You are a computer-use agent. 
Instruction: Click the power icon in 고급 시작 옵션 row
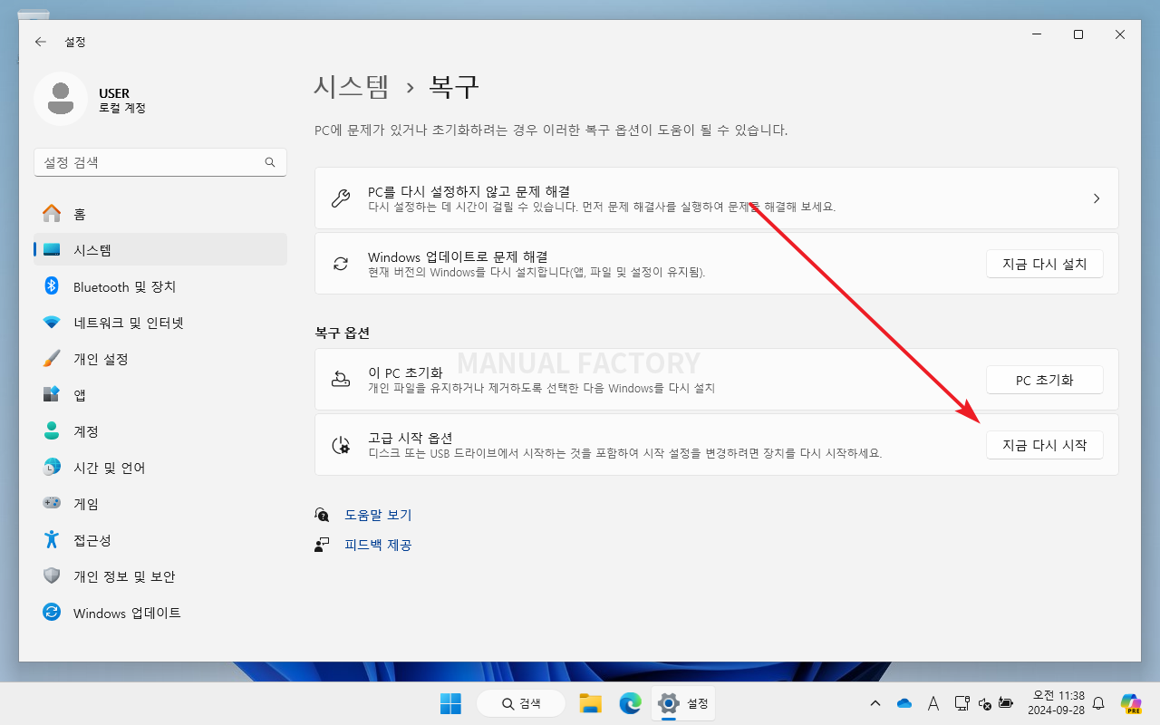click(x=341, y=445)
